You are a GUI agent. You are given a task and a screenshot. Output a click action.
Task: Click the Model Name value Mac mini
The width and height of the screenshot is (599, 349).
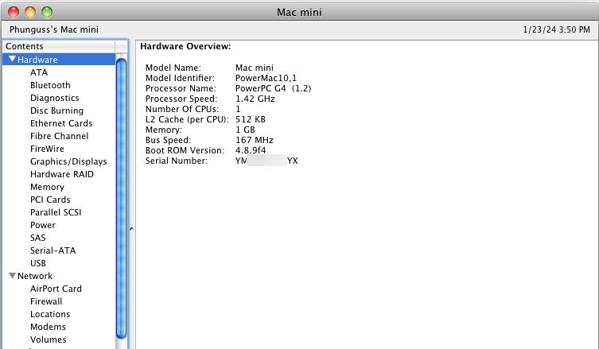coord(255,68)
